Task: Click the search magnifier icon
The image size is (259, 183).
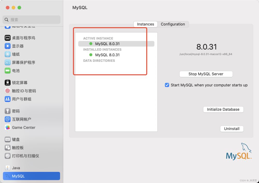Action: [6, 20]
